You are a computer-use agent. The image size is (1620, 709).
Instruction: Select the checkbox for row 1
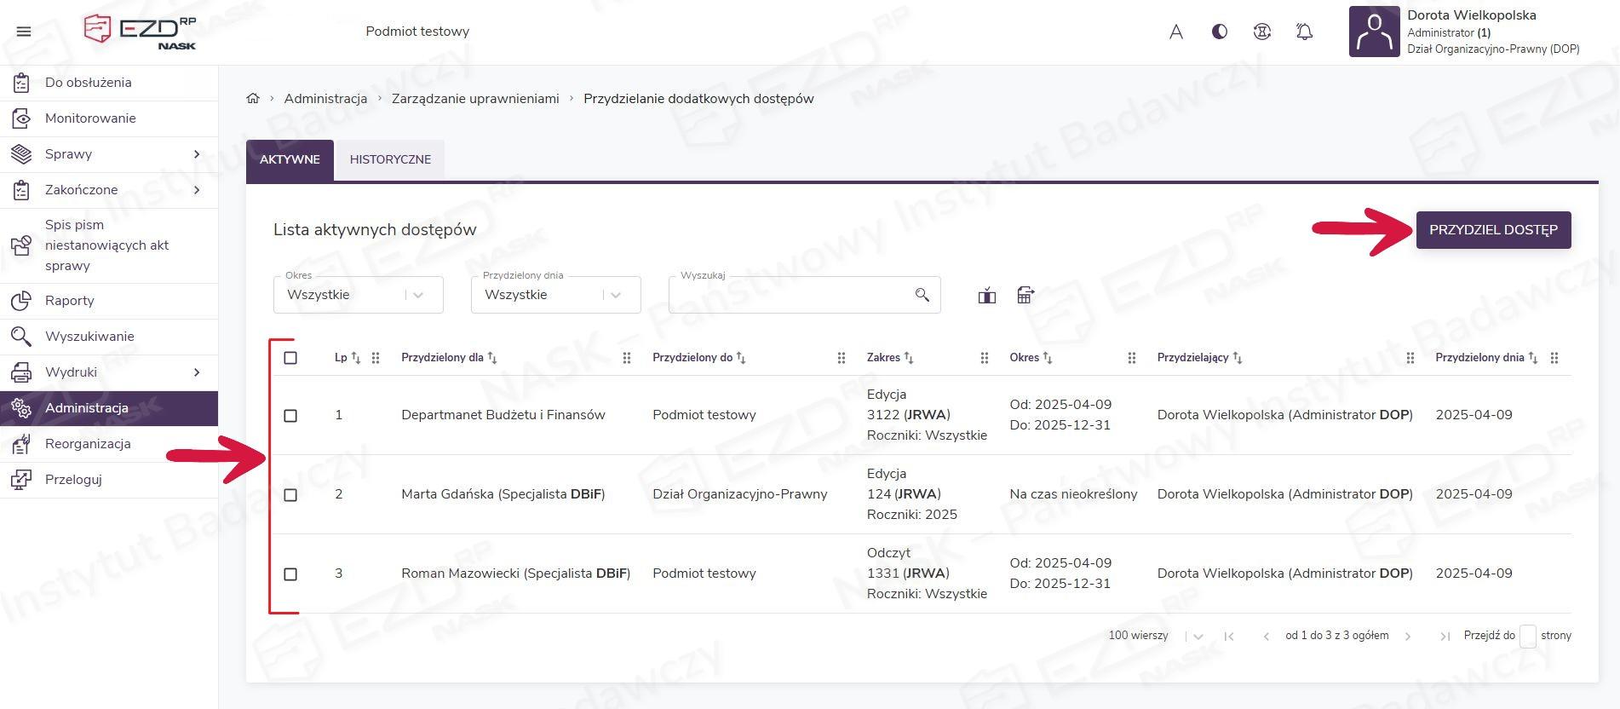click(x=290, y=416)
